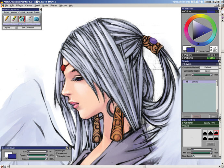Select the Freehand draw style
Screen dimensions: 224x168
click(57, 153)
